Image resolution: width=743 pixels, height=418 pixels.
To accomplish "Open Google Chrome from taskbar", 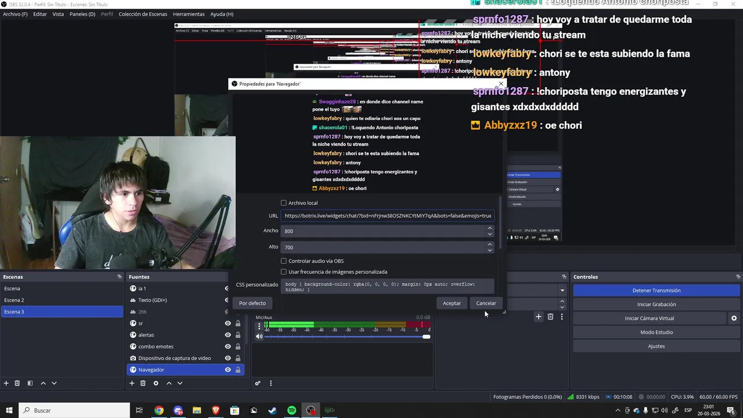I will click(x=158, y=410).
